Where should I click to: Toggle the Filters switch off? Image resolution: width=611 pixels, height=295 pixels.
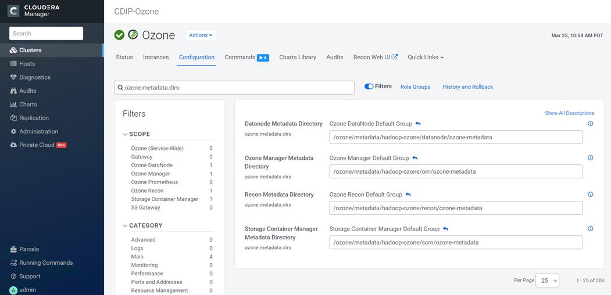(x=369, y=87)
